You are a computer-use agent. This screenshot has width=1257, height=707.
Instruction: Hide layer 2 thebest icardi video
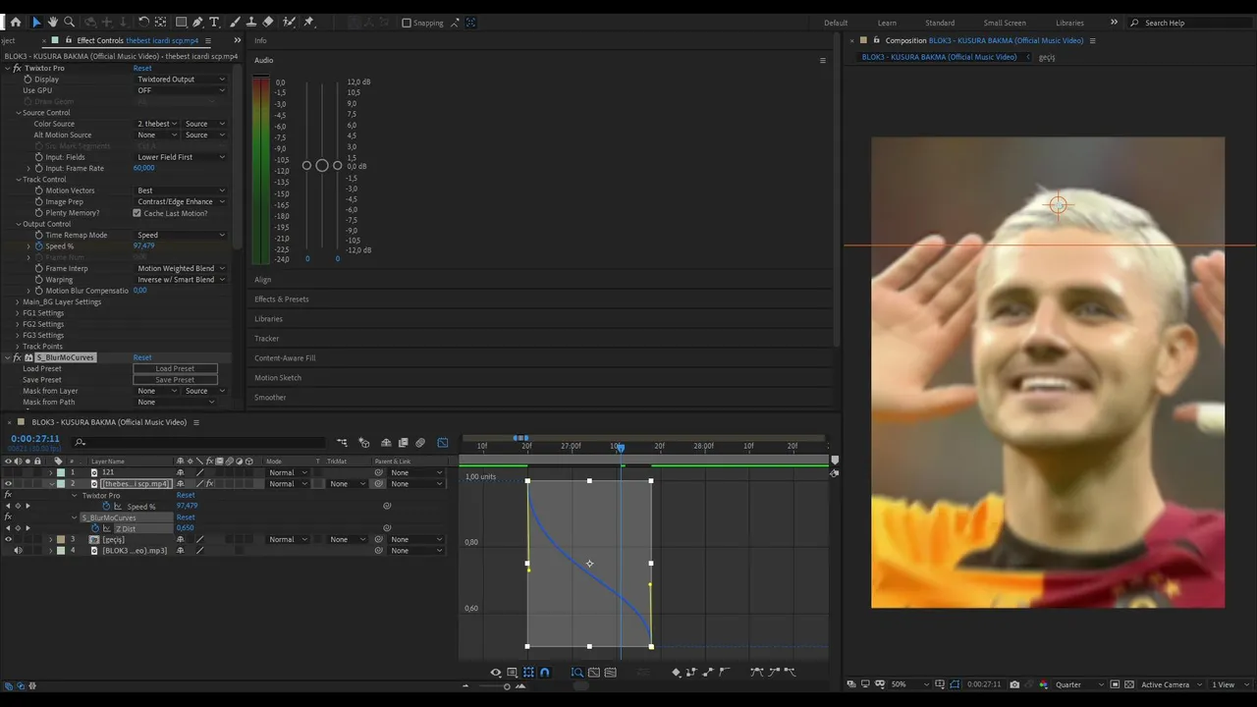point(8,484)
